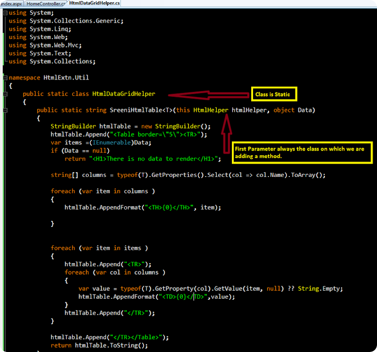Collapse the SreeniHtmlTable method outline
The width and height of the screenshot is (377, 352).
5,110
